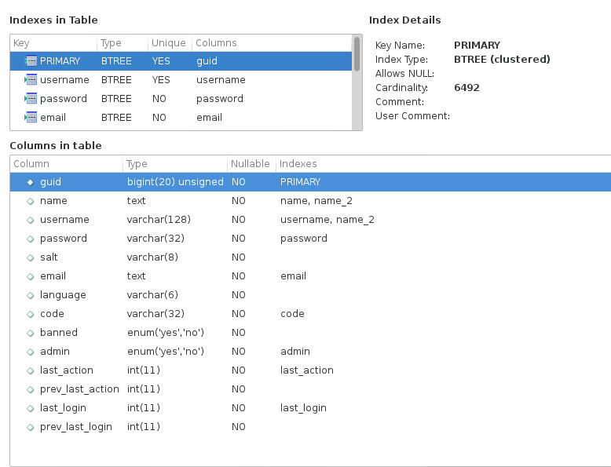
Task: Select the username index name
Action: pyautogui.click(x=64, y=79)
